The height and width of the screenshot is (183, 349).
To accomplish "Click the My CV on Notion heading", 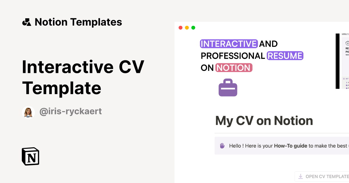I will (264, 120).
